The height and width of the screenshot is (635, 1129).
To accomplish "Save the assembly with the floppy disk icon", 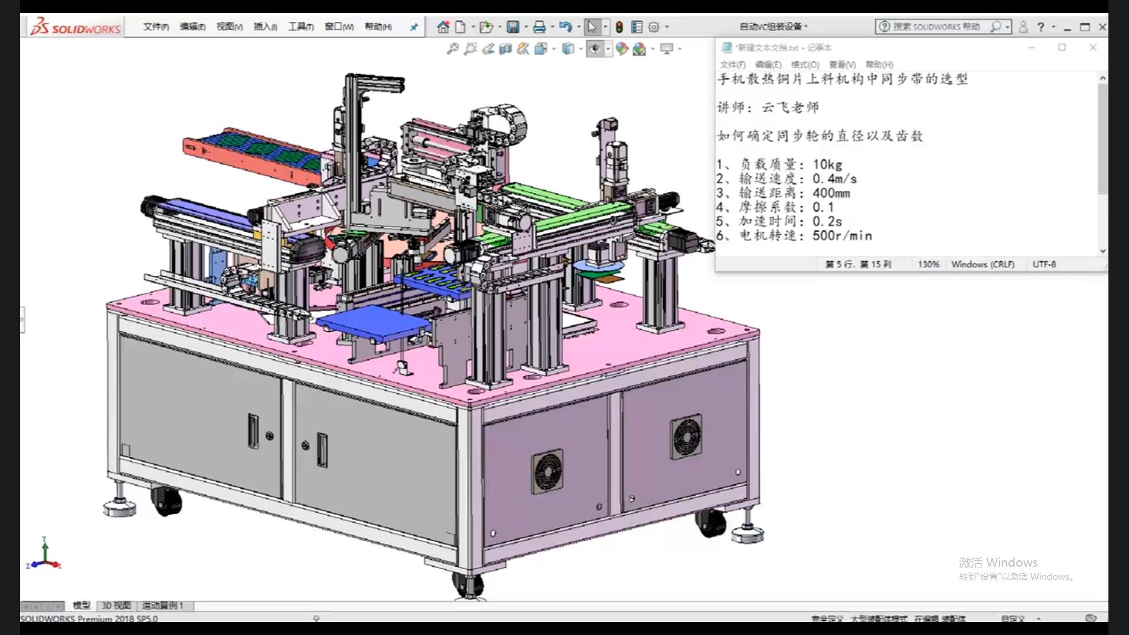I will [x=513, y=26].
